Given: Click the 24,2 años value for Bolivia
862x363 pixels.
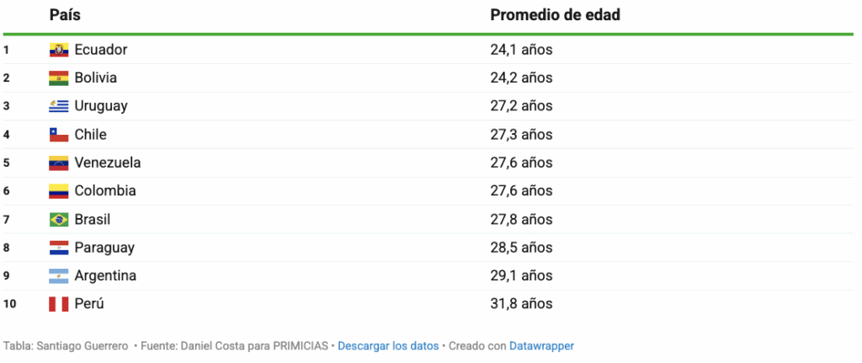Looking at the screenshot, I should pyautogui.click(x=521, y=78).
